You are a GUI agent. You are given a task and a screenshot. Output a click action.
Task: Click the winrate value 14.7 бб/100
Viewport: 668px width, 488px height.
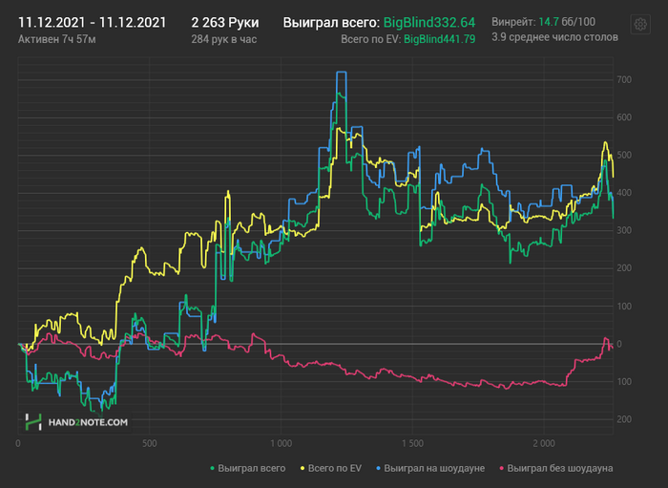coord(567,22)
